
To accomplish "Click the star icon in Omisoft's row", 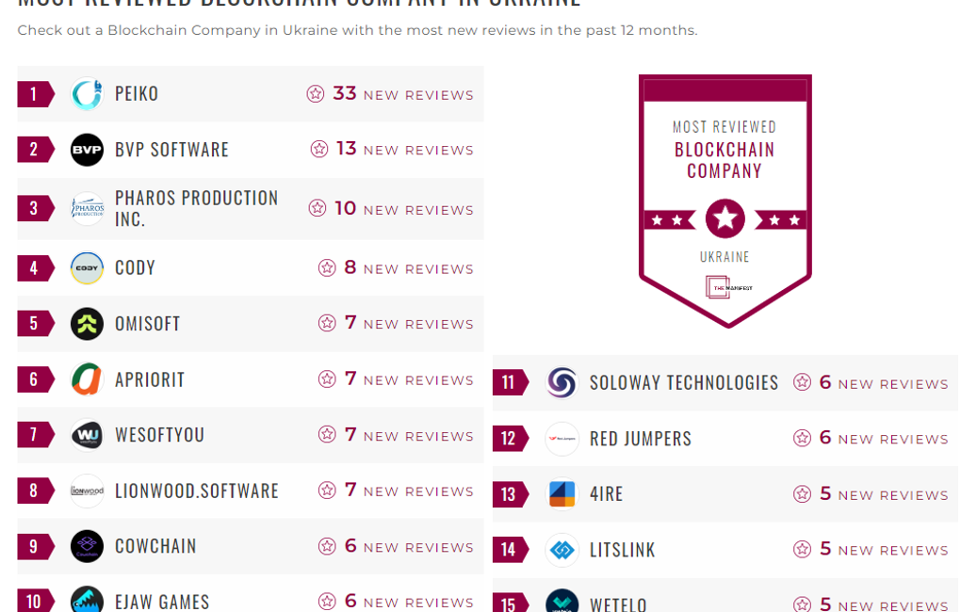I will 327,323.
